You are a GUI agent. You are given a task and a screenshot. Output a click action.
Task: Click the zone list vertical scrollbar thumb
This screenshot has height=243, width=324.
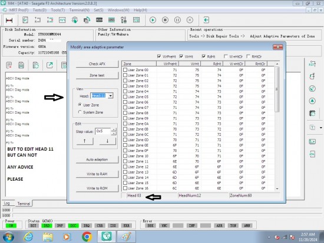tap(277, 89)
